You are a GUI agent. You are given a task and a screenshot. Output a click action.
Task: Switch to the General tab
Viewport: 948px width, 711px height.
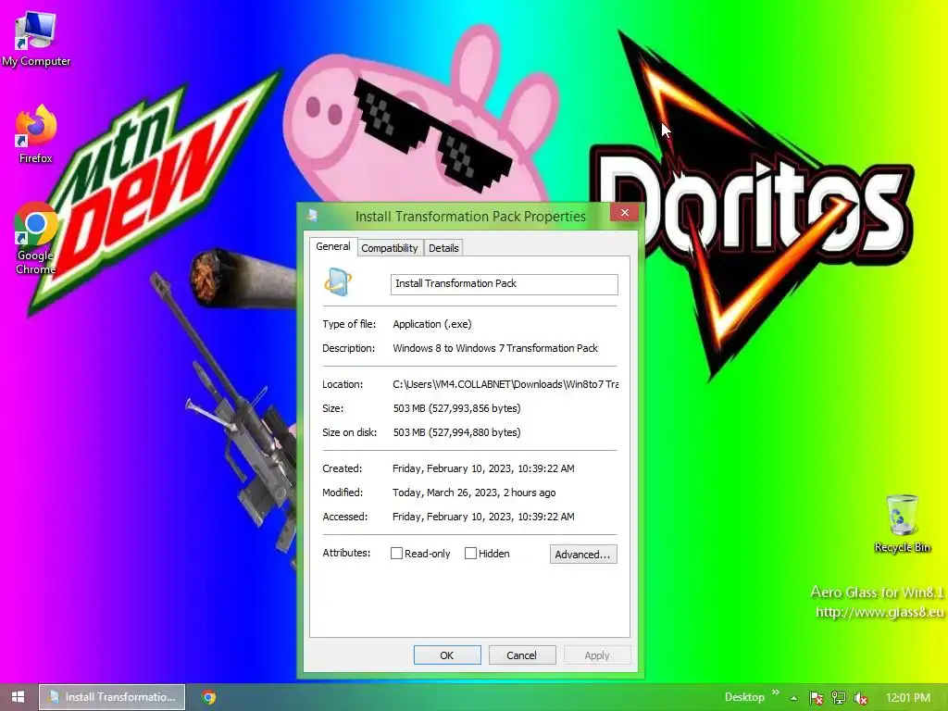coord(333,246)
